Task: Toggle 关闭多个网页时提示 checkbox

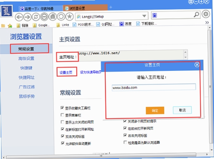Action: point(125,121)
